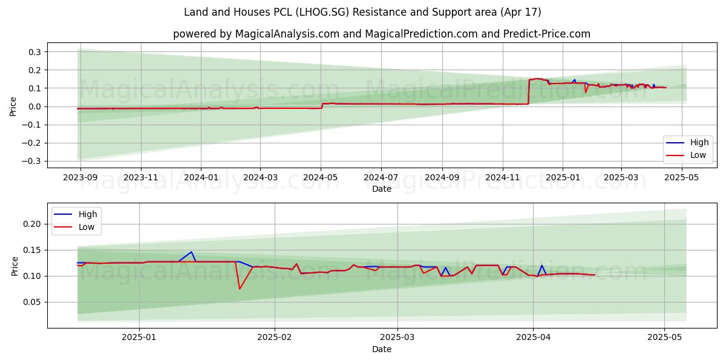Image resolution: width=726 pixels, height=363 pixels.
Task: Click the 'Low' label in the top chart legend
Action: click(698, 155)
